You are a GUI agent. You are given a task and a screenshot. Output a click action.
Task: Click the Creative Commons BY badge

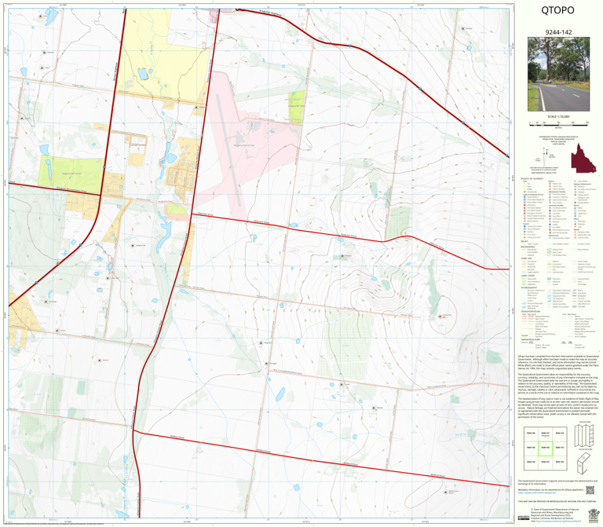524,518
